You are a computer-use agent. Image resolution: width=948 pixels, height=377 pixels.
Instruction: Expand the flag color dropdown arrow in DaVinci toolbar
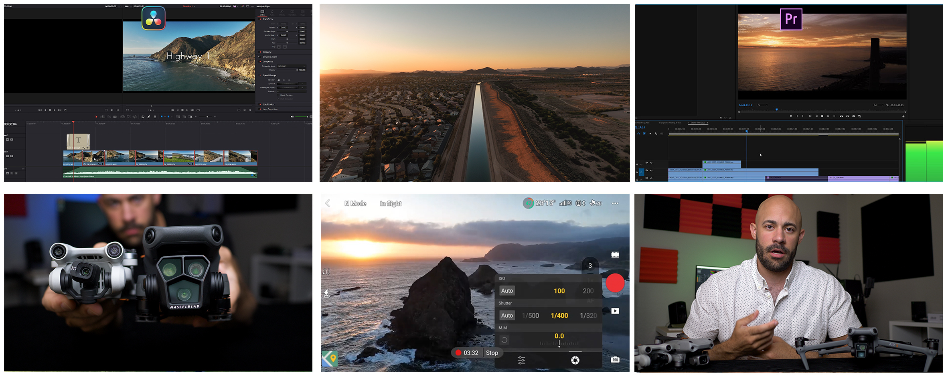[165, 117]
